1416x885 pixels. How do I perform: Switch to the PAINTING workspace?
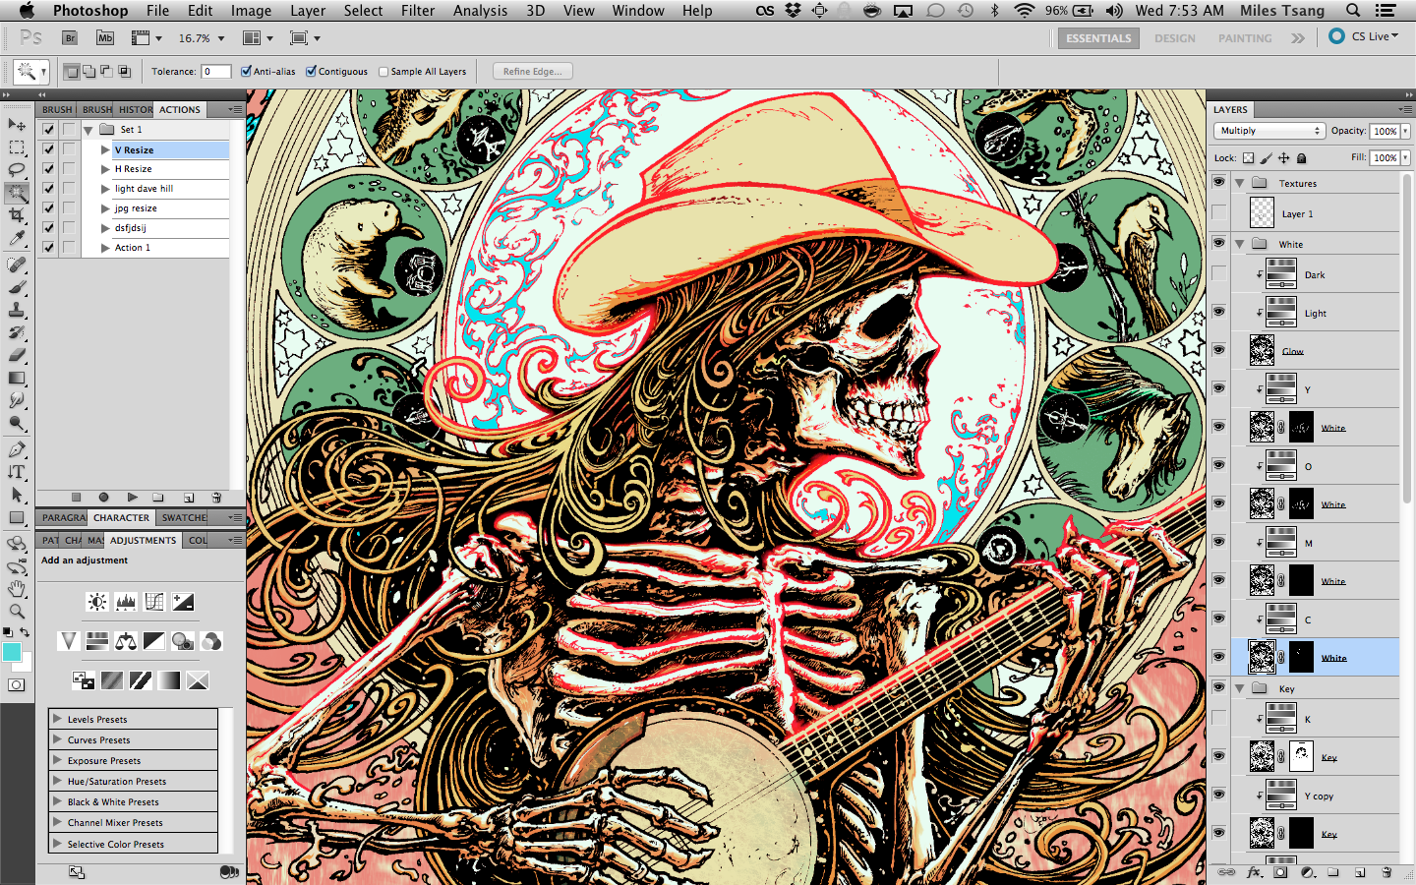1245,38
